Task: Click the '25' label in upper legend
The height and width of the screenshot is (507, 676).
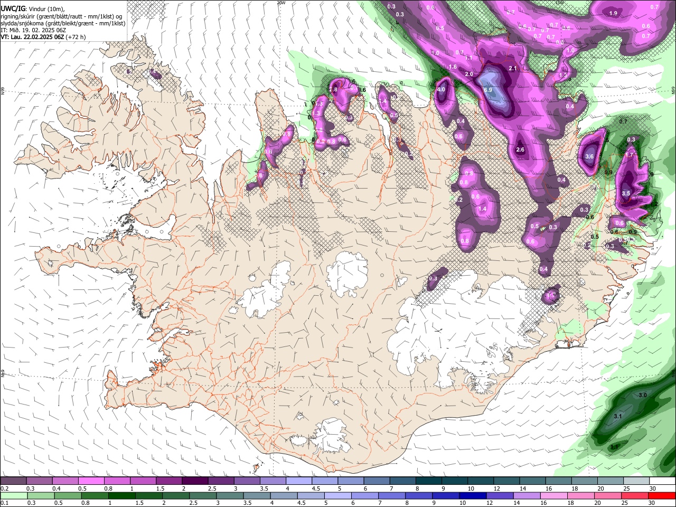Action: click(x=626, y=489)
